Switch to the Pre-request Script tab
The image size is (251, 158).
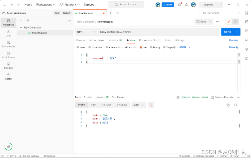coord(150,40)
